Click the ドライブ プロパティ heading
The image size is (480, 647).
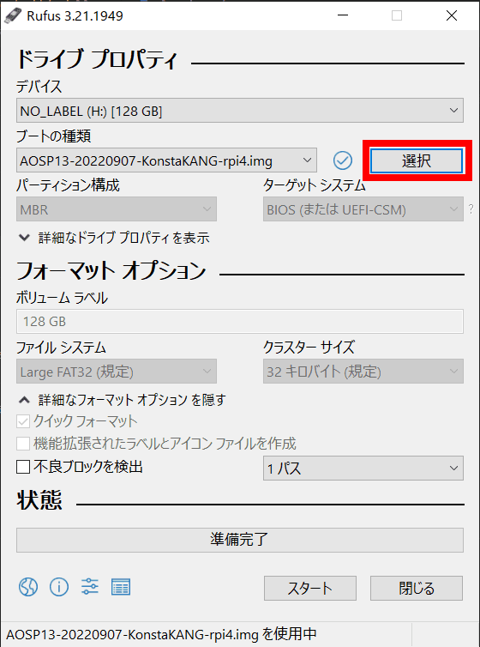pyautogui.click(x=97, y=60)
